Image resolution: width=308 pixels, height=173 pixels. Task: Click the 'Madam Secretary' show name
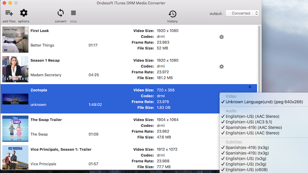point(46,75)
